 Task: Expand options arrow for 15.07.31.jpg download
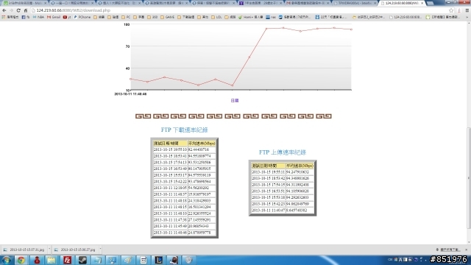(49, 249)
